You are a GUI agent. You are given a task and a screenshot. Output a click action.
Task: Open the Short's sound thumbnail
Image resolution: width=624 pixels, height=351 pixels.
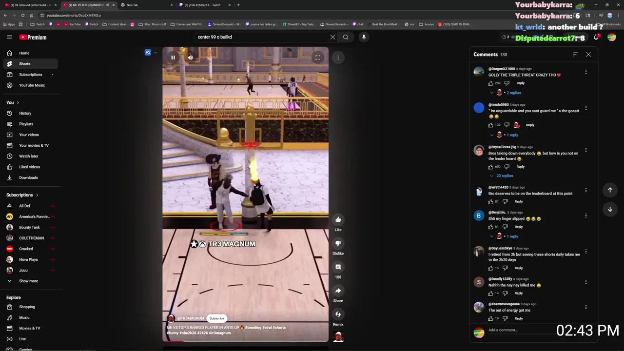pyautogui.click(x=338, y=336)
